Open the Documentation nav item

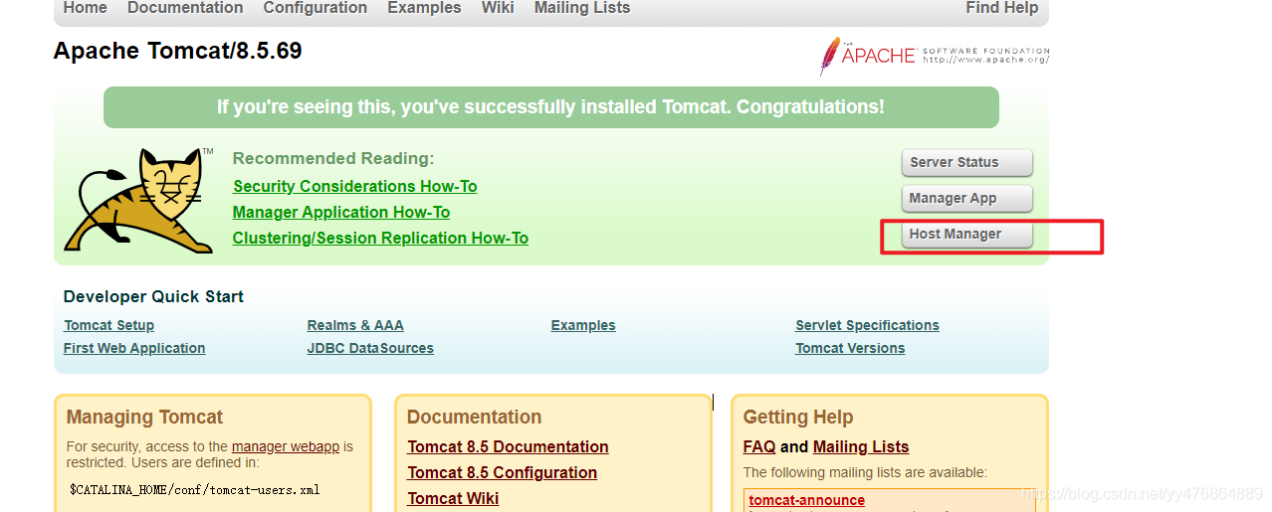[185, 8]
